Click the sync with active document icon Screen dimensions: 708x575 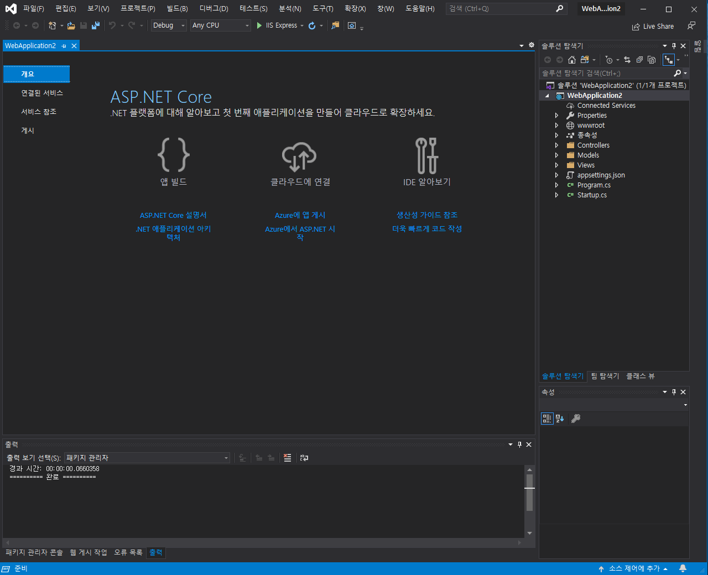pyautogui.click(x=627, y=60)
